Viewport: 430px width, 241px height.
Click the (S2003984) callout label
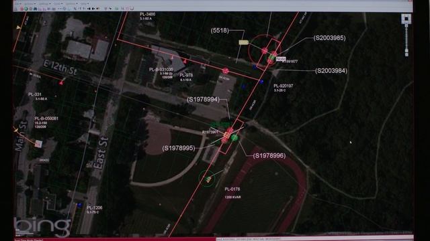331,71
